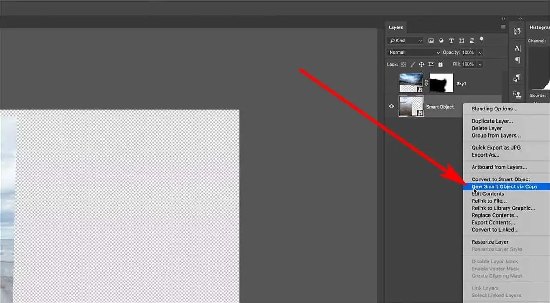The image size is (550, 303).
Task: Click the Sky1 layer mask thumbnail
Action: [x=440, y=83]
